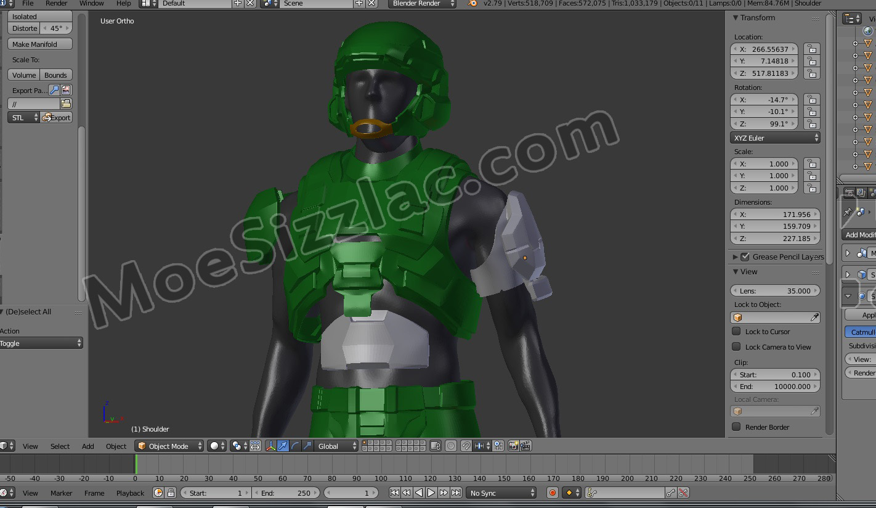Collapse the View panel
The height and width of the screenshot is (508, 876).
coord(736,271)
